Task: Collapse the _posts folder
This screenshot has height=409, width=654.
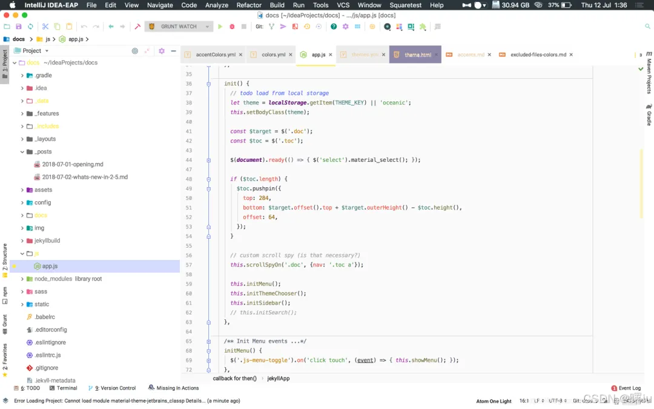Action: pyautogui.click(x=22, y=151)
